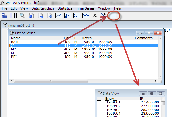Click the document with down-right arrow icon
Image resolution: width=172 pixels, height=117 pixels.
(x=40, y=16)
